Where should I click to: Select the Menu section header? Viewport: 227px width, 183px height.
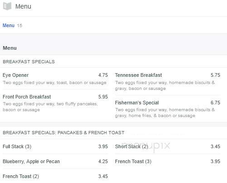(x=10, y=48)
